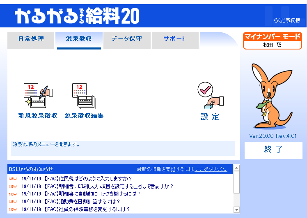Click the Ver.20.00 Rev.4.01 version text
Viewport: 307px width, 218px height.
click(273, 136)
